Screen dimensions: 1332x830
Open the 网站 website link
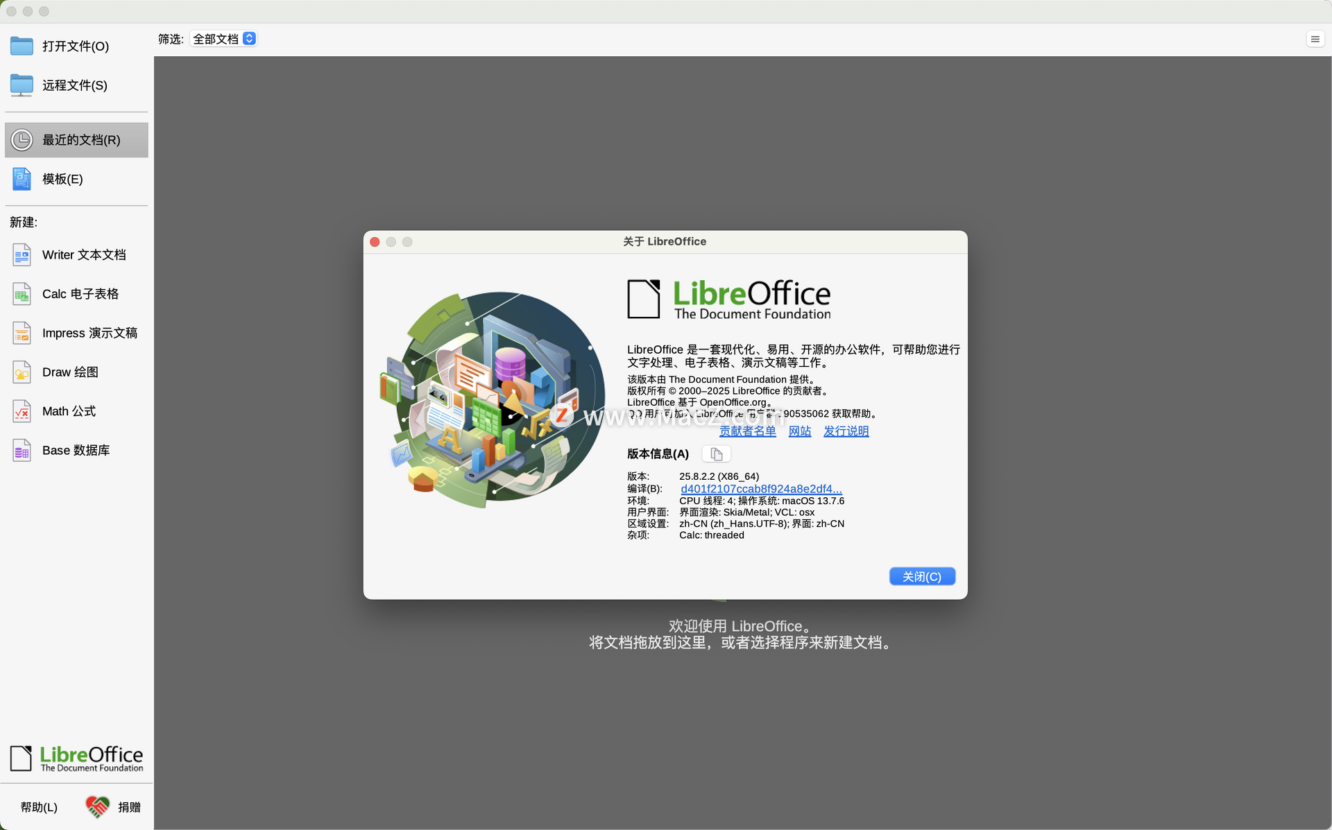(799, 431)
